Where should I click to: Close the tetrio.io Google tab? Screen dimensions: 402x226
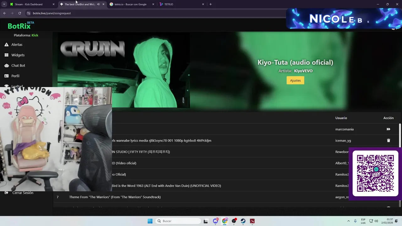153,4
